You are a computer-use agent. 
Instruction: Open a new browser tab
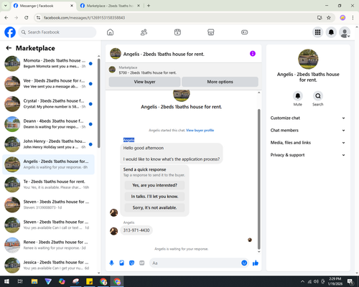tap(149, 6)
